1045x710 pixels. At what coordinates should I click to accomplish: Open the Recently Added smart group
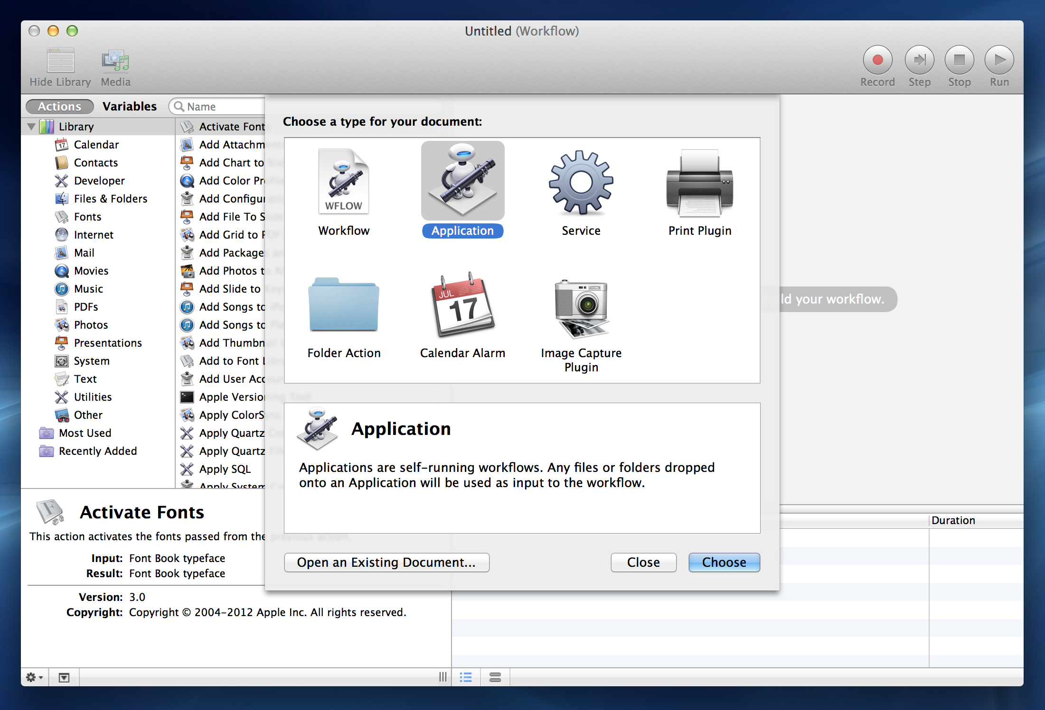(98, 451)
